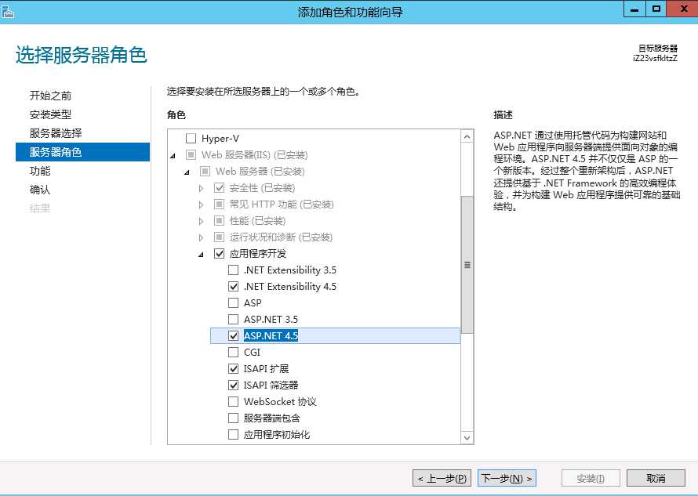Click 上一步(P) button

click(442, 478)
